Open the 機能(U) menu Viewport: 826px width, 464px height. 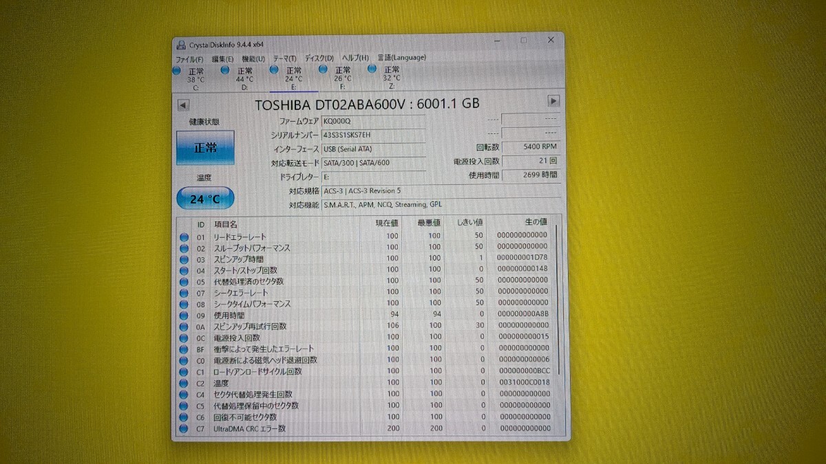(x=253, y=58)
